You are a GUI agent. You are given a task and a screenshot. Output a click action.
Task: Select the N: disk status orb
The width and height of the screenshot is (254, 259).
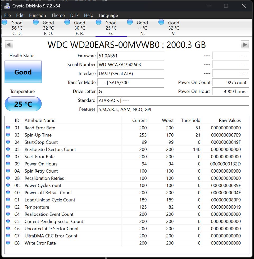pos(130,22)
